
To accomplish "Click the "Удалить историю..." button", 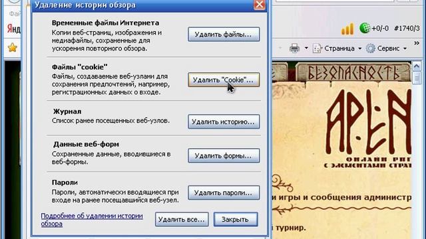I will (x=224, y=121).
